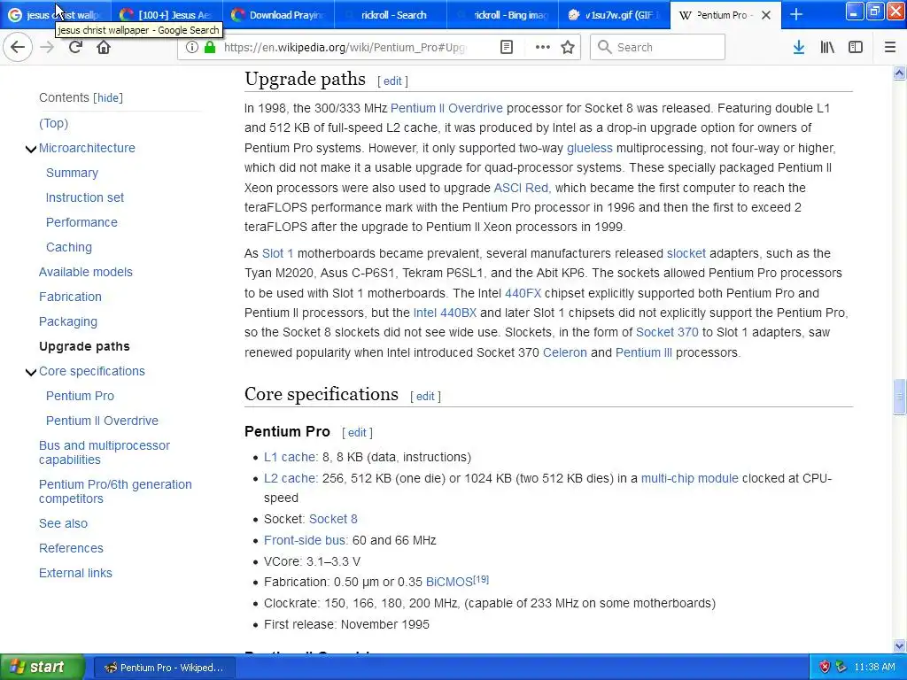This screenshot has height=680, width=907.
Task: Open the Summary contents entry
Action: [x=72, y=173]
